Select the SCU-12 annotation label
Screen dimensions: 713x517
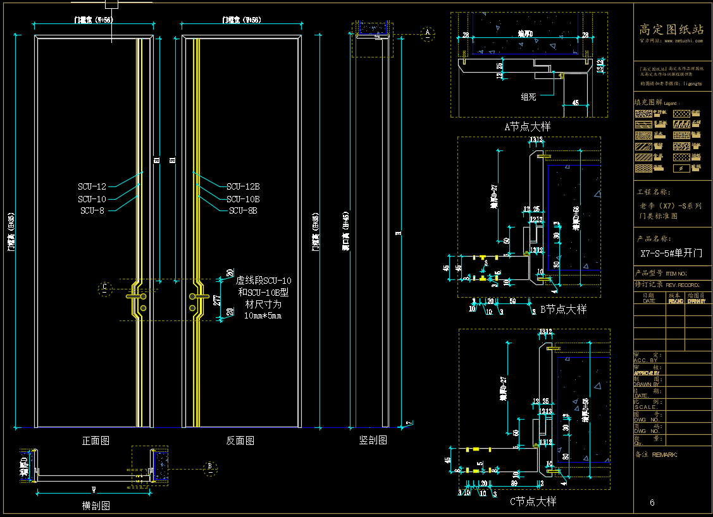[x=92, y=186]
